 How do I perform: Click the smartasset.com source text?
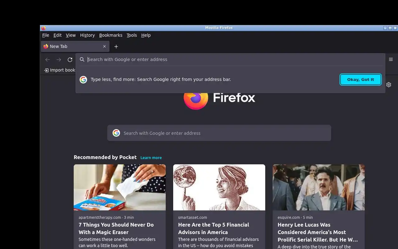pyautogui.click(x=192, y=217)
